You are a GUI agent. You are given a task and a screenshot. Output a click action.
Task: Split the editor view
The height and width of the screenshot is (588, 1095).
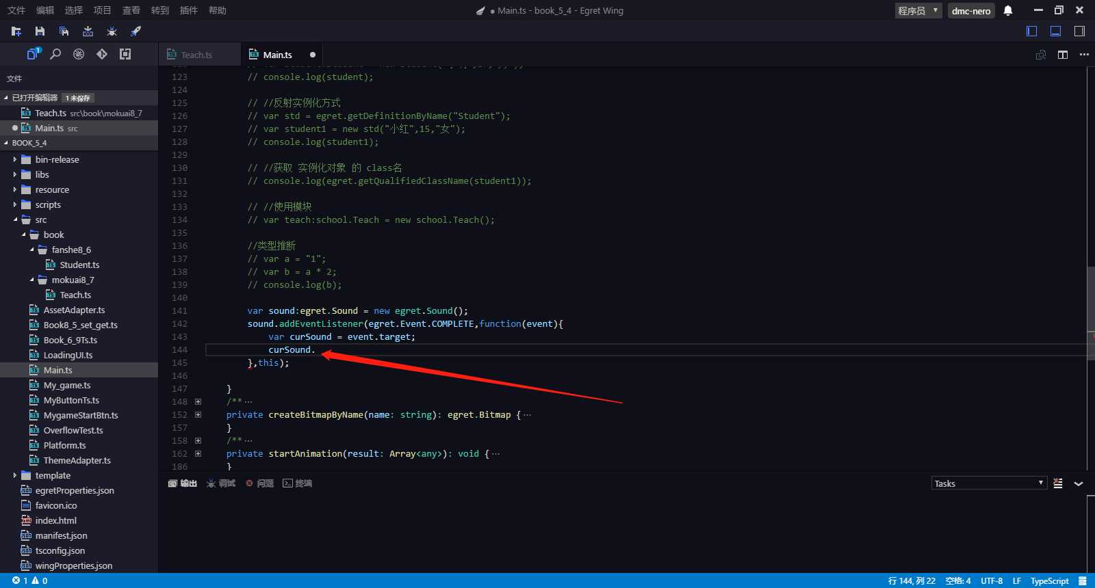tap(1063, 55)
